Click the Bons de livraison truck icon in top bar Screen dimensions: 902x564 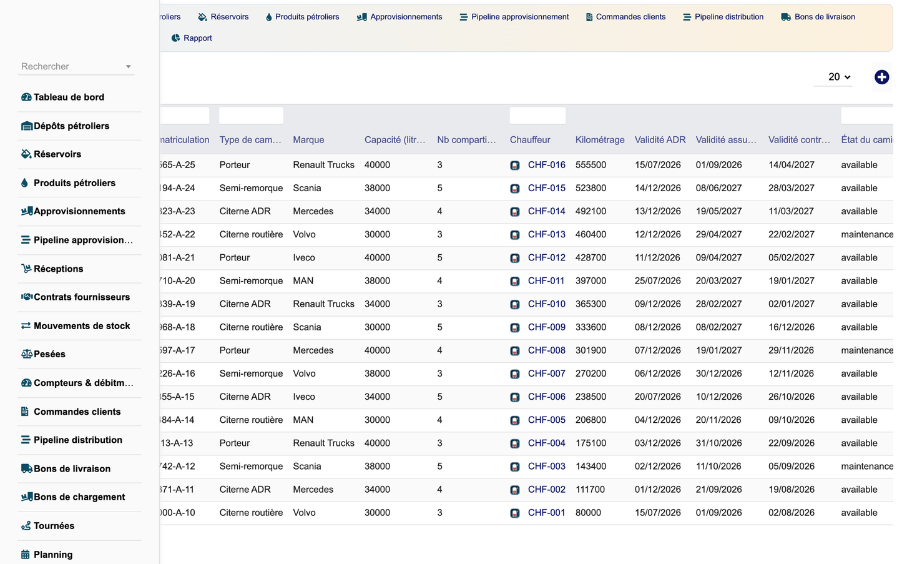[x=786, y=17]
